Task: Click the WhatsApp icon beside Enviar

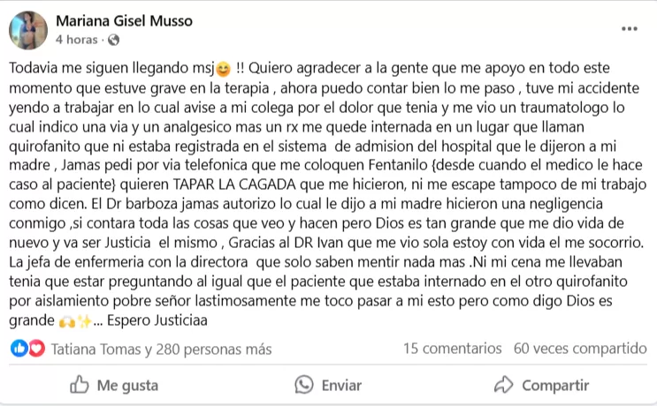Action: pos(305,385)
